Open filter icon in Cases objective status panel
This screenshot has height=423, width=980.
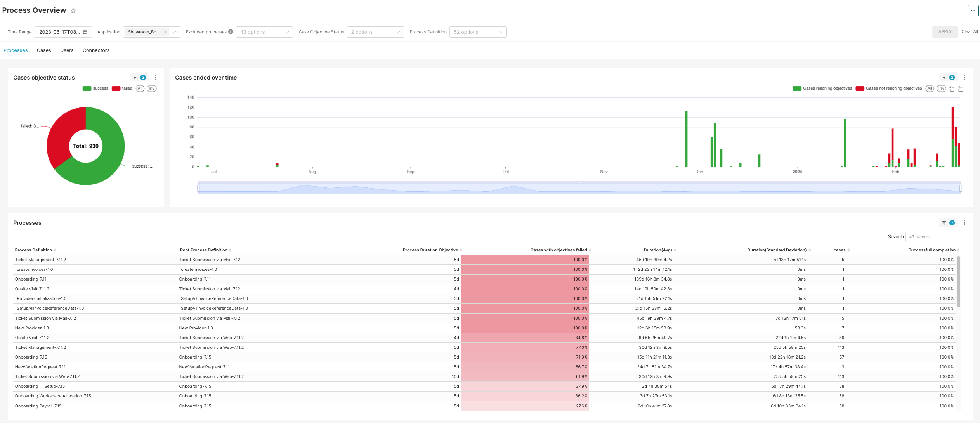coord(135,78)
